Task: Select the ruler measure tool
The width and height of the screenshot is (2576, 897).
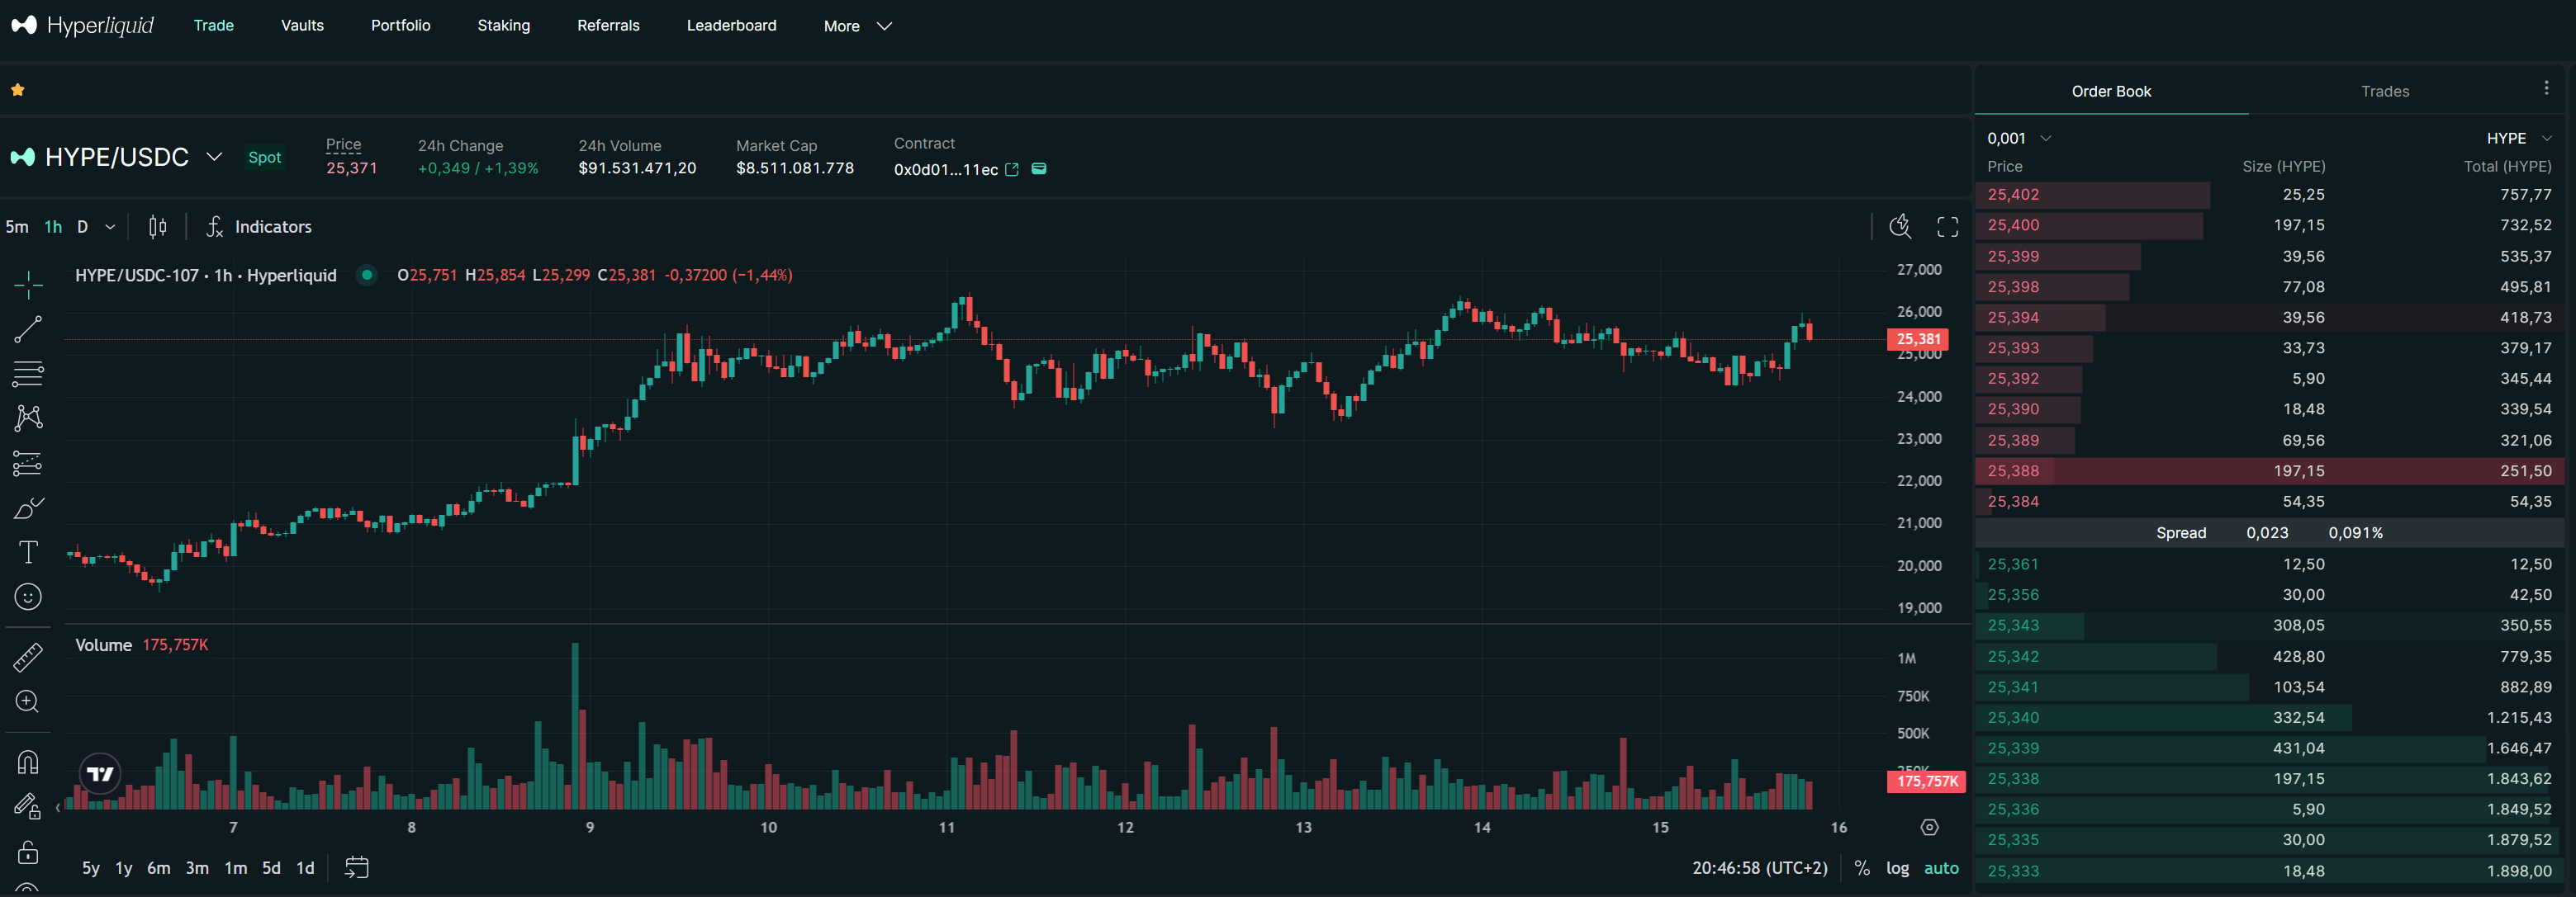Action: point(28,656)
